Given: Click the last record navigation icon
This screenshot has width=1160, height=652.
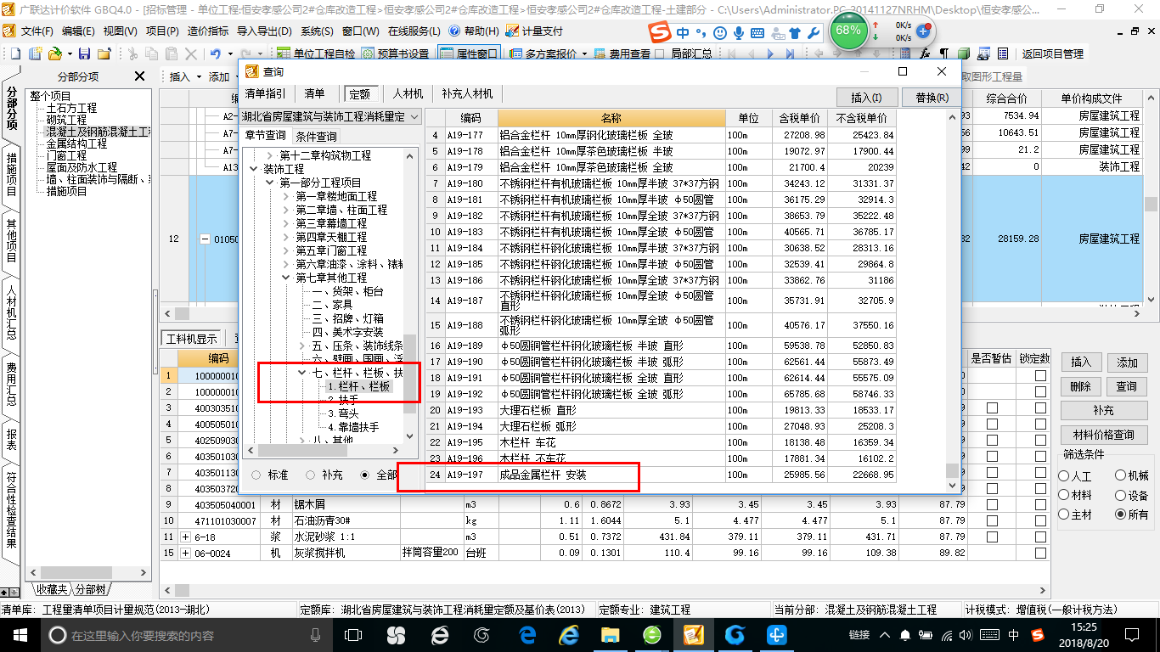Looking at the screenshot, I should pyautogui.click(x=791, y=53).
